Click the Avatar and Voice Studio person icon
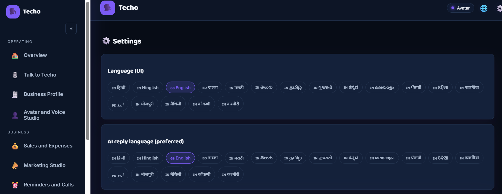 [15, 115]
